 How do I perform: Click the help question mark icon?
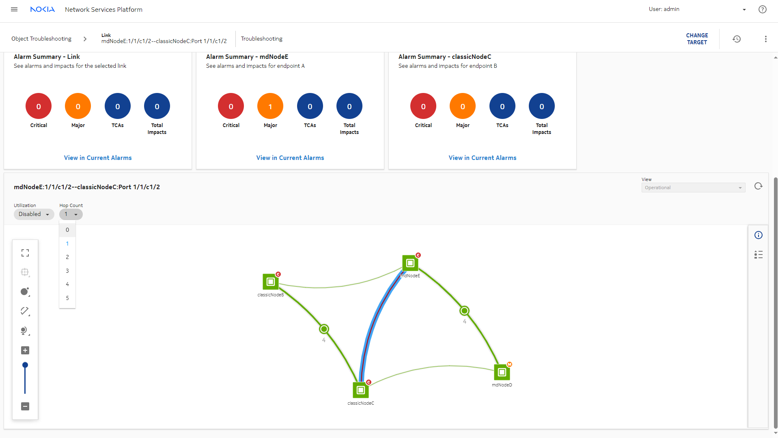762,9
